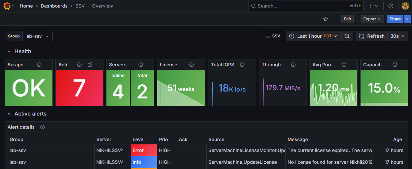Click the blue Share button
Viewport: 412px width, 169px height.
pos(395,19)
